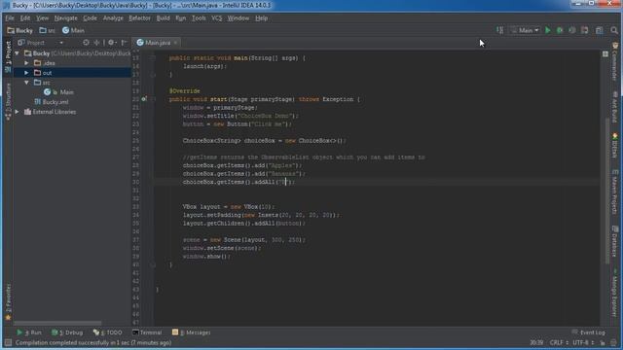This screenshot has height=350, width=623.
Task: Open the File menu
Action: tap(10, 18)
